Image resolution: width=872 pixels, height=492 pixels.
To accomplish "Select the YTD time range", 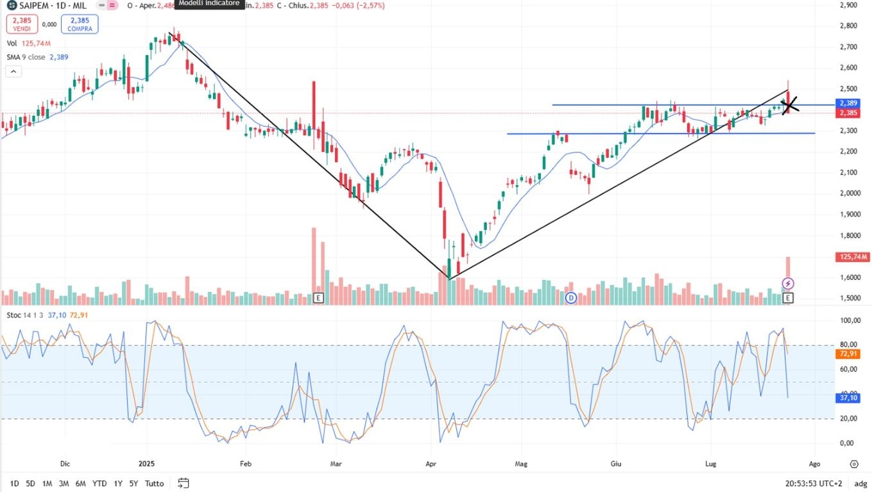I will (x=99, y=483).
